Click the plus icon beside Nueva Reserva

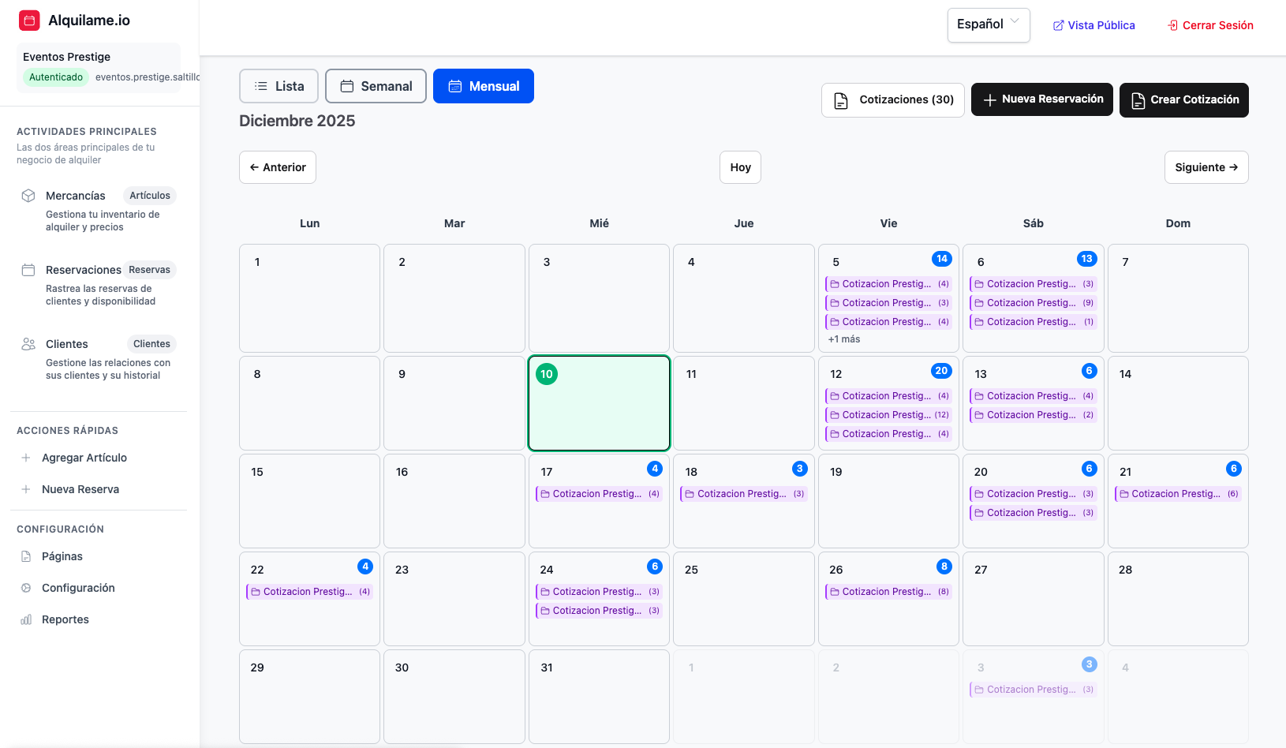[26, 489]
